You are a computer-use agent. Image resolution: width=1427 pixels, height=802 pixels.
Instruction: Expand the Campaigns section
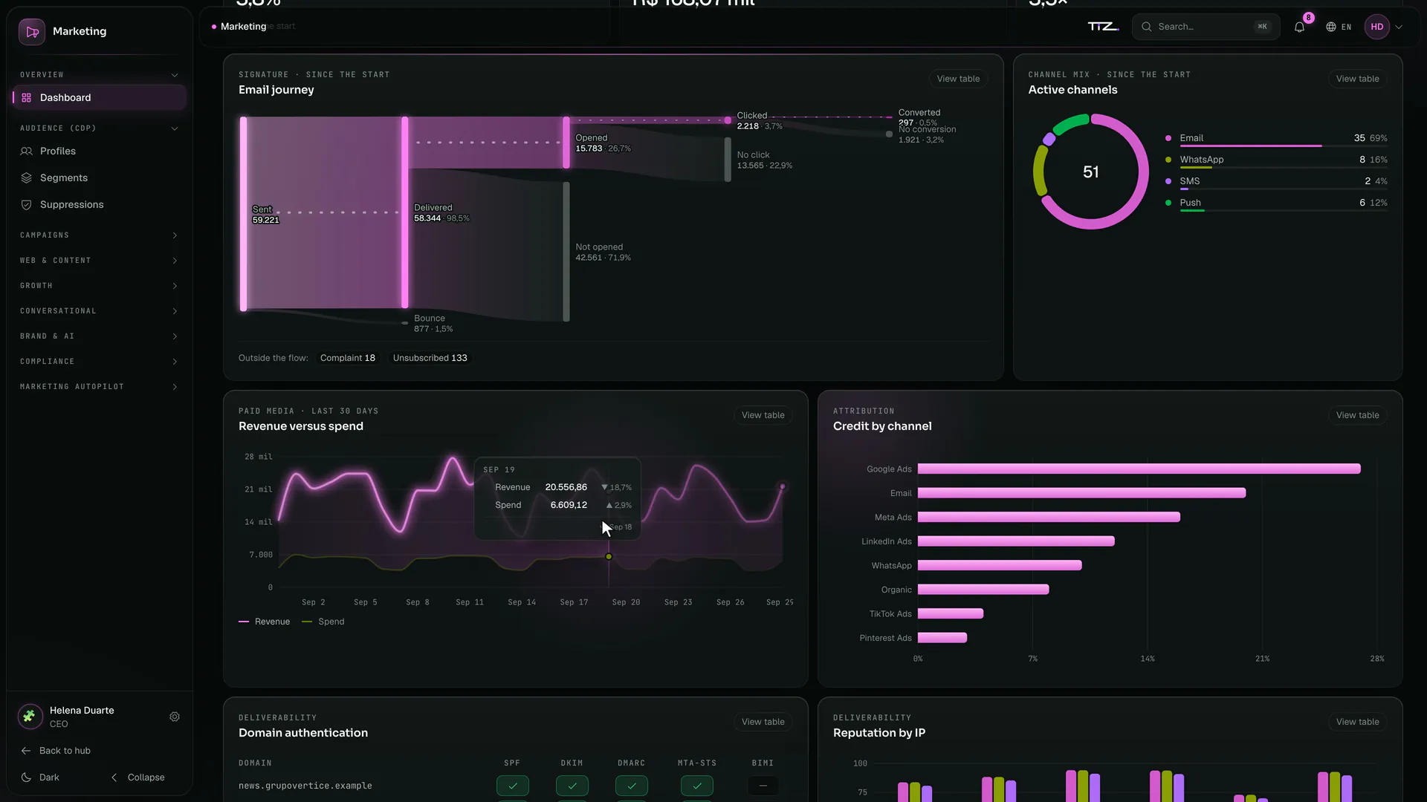(100, 235)
